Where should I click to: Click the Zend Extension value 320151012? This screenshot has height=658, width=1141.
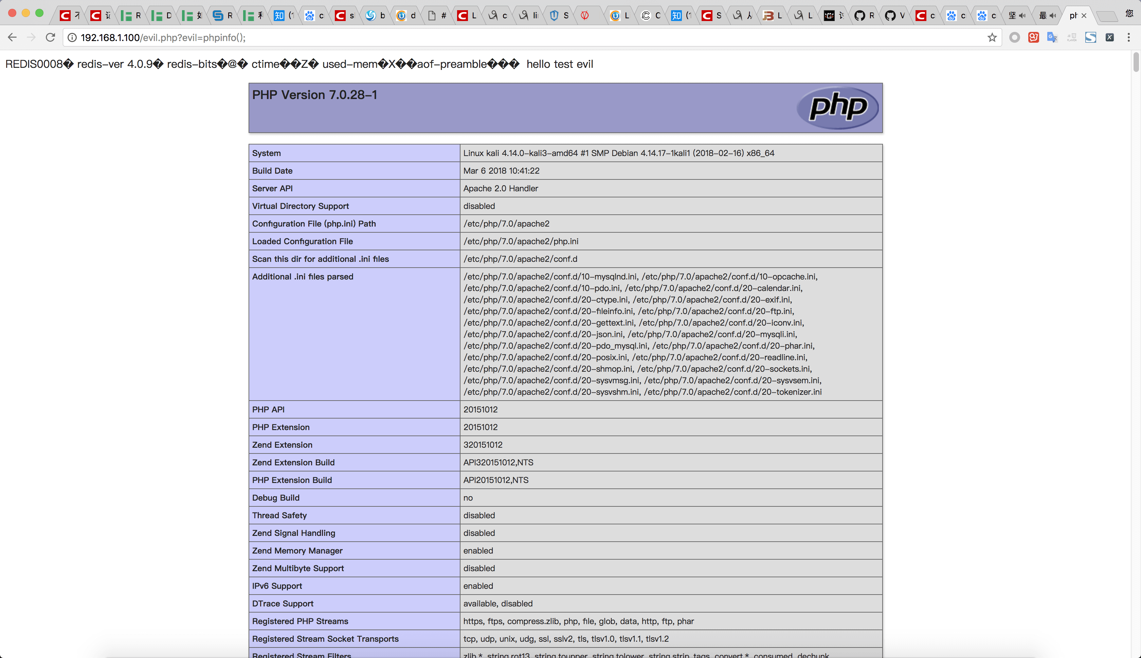pos(483,445)
